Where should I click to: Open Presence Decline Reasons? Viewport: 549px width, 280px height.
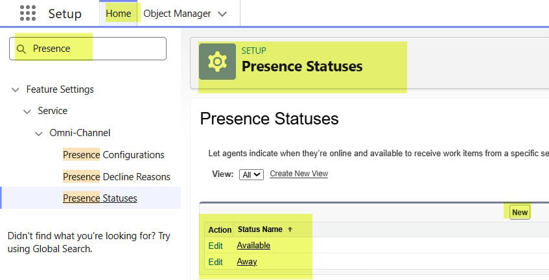(x=117, y=177)
